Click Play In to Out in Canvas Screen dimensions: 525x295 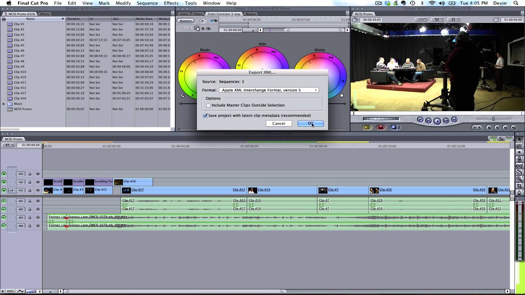click(x=429, y=120)
